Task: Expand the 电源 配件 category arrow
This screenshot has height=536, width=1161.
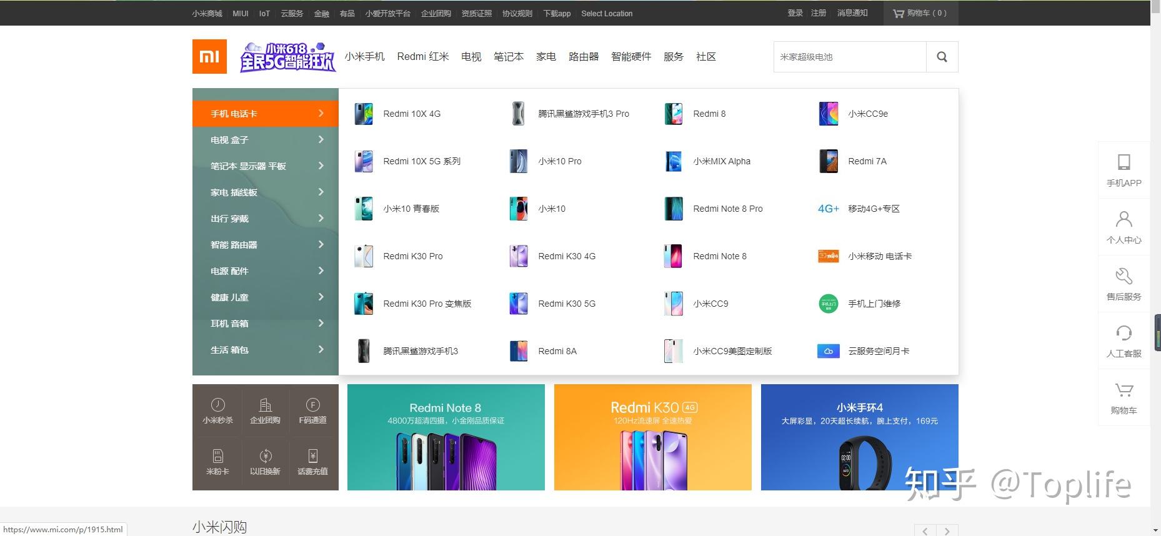Action: point(321,270)
